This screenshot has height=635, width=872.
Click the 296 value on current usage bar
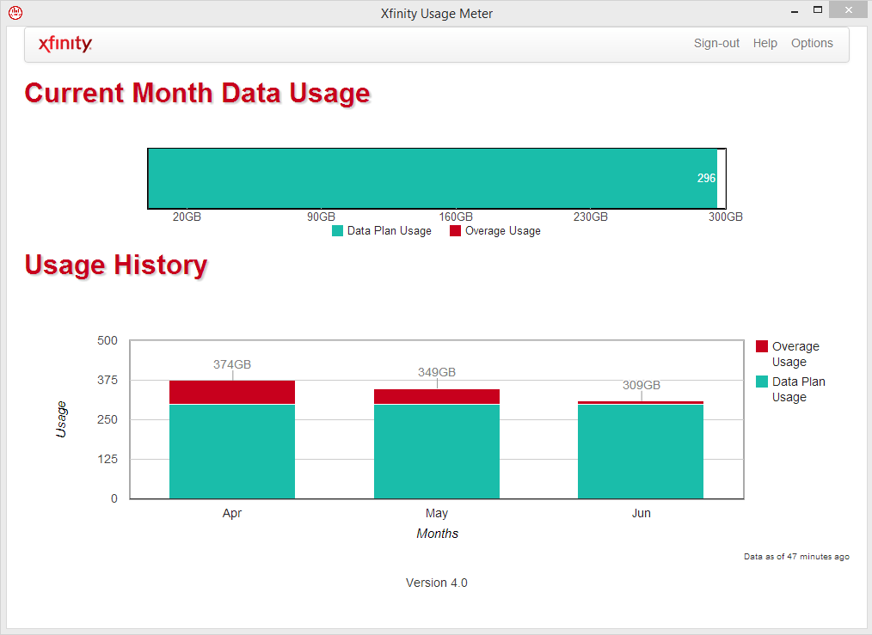706,179
